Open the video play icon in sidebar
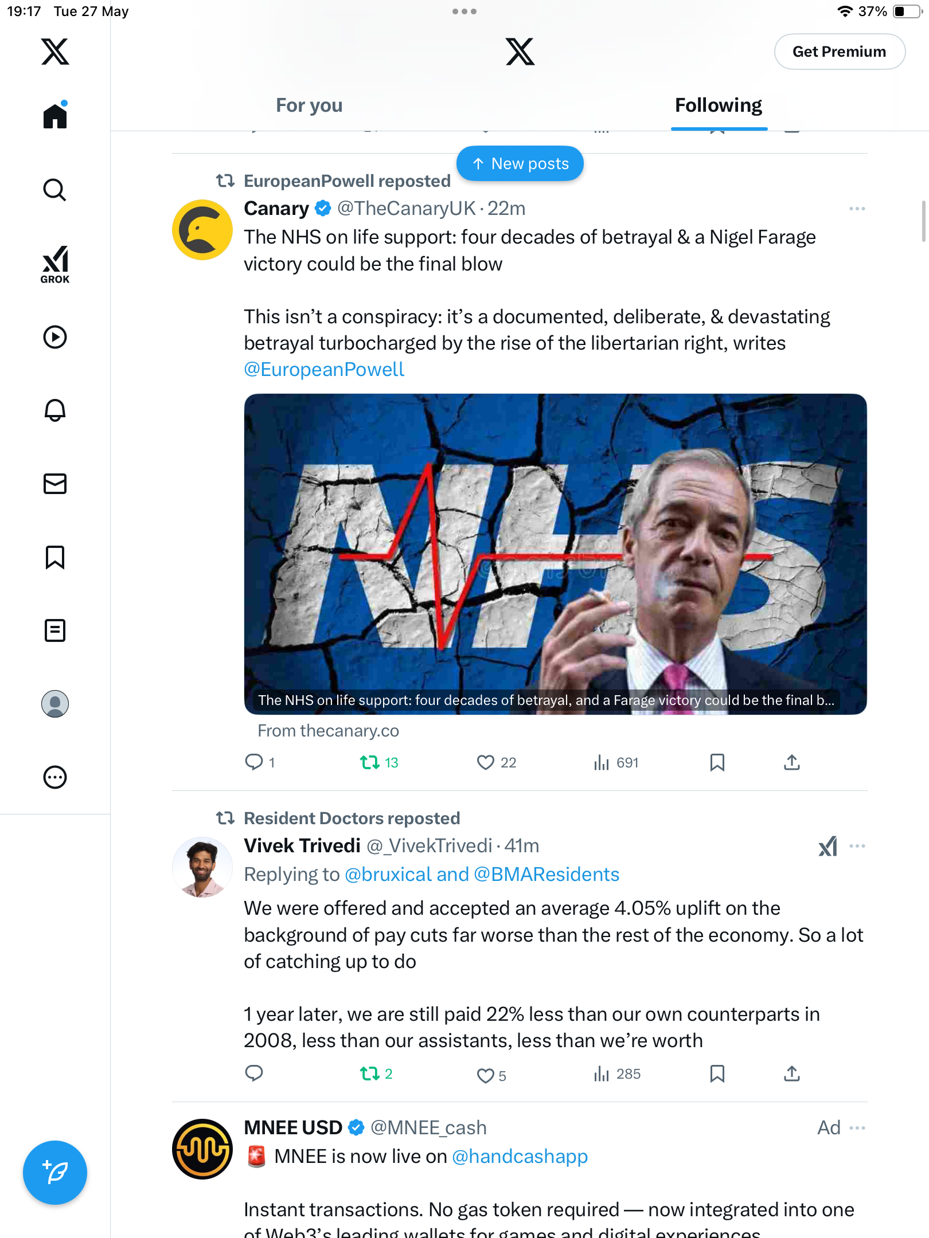This screenshot has width=929, height=1238. click(55, 337)
